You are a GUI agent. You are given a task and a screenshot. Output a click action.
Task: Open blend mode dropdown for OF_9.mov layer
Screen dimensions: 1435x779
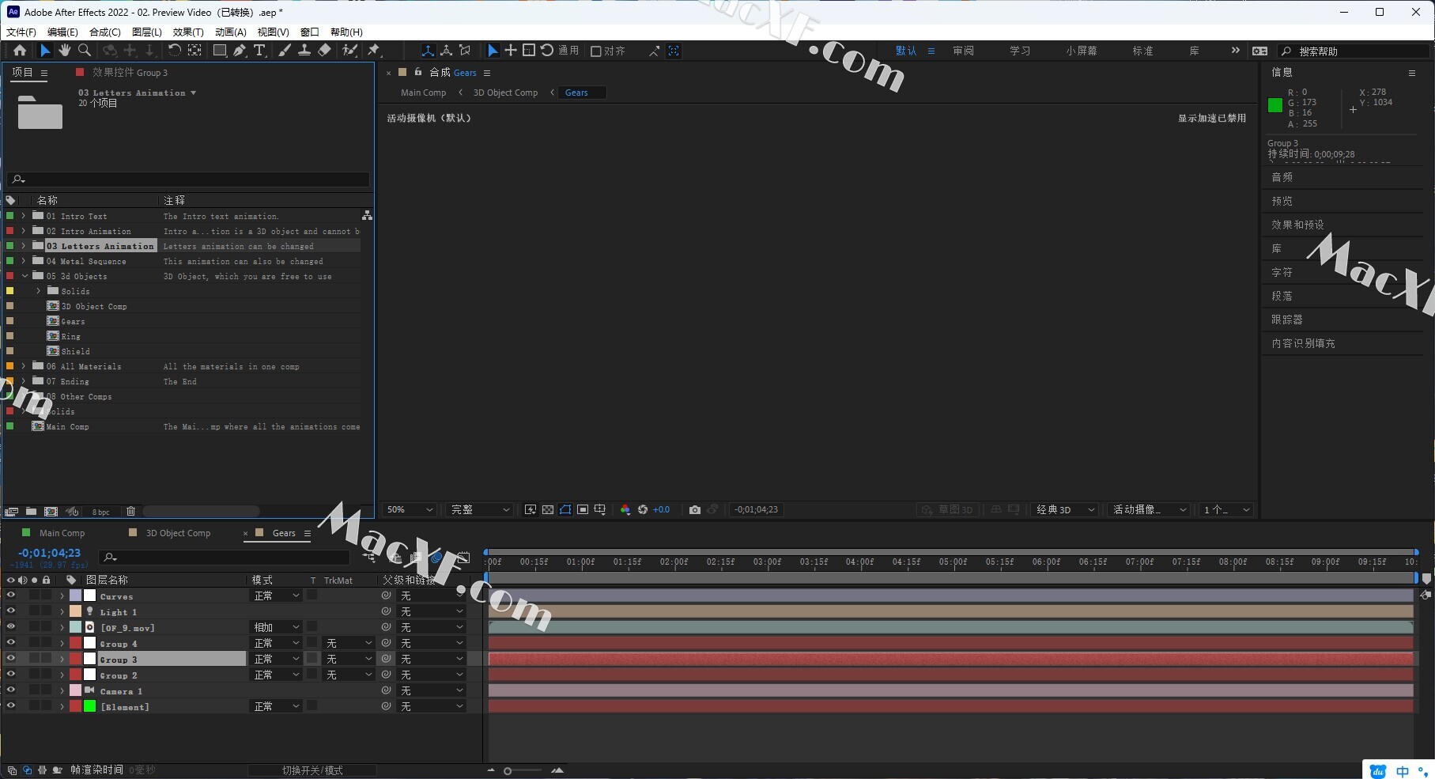tap(276, 627)
